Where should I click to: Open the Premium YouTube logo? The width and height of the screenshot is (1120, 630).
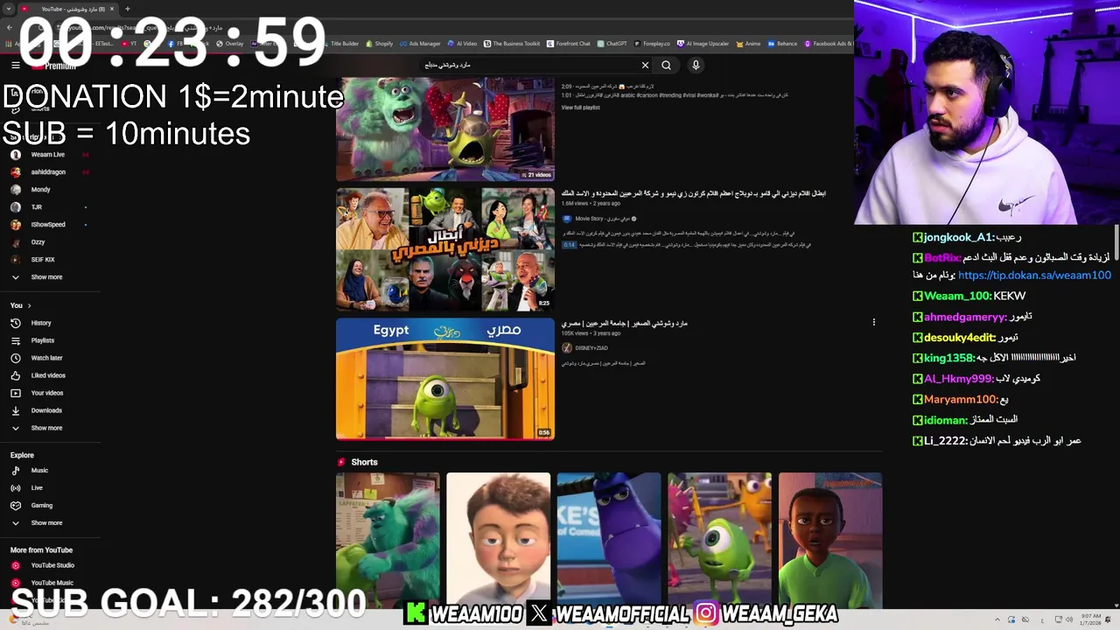coord(54,66)
